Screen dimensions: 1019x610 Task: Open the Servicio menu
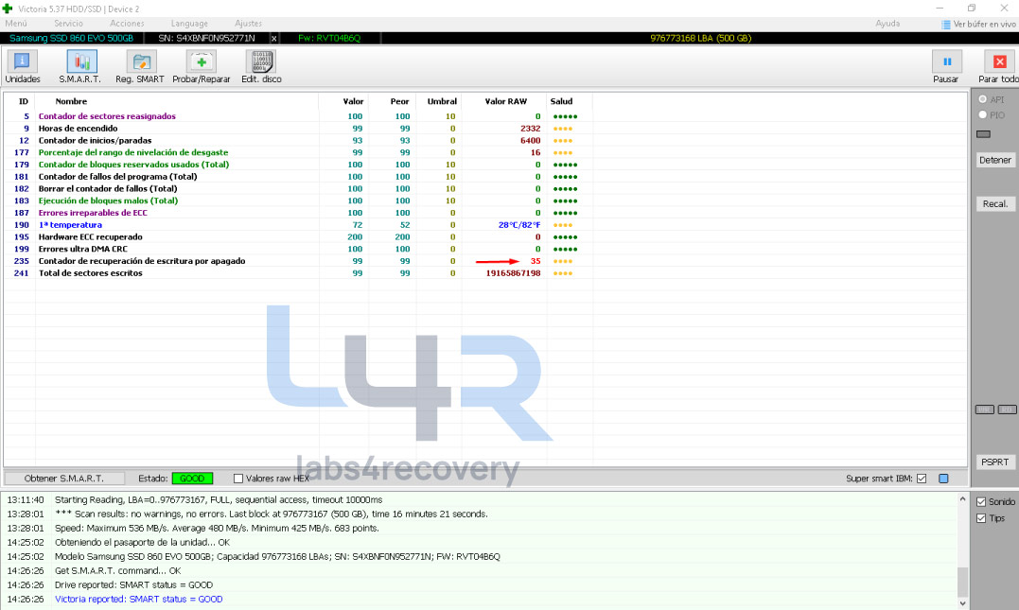pos(68,24)
